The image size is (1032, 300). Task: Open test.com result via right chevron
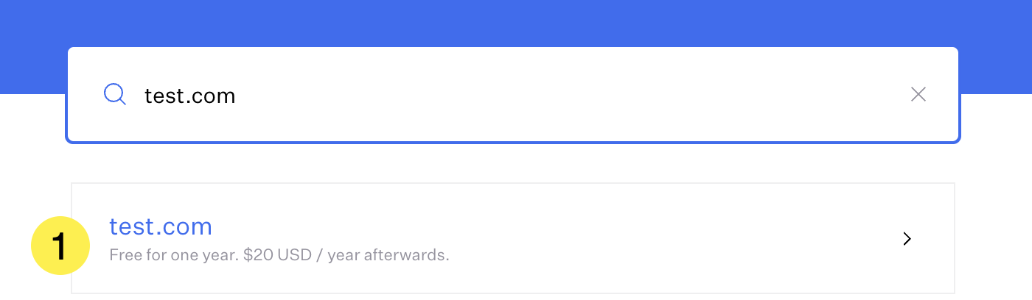pos(907,239)
